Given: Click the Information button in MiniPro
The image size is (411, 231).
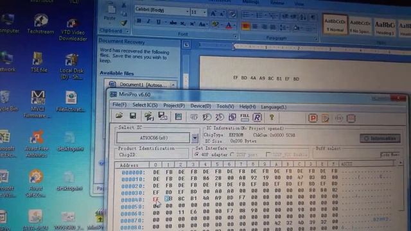Looking at the screenshot, I should click(380, 139).
